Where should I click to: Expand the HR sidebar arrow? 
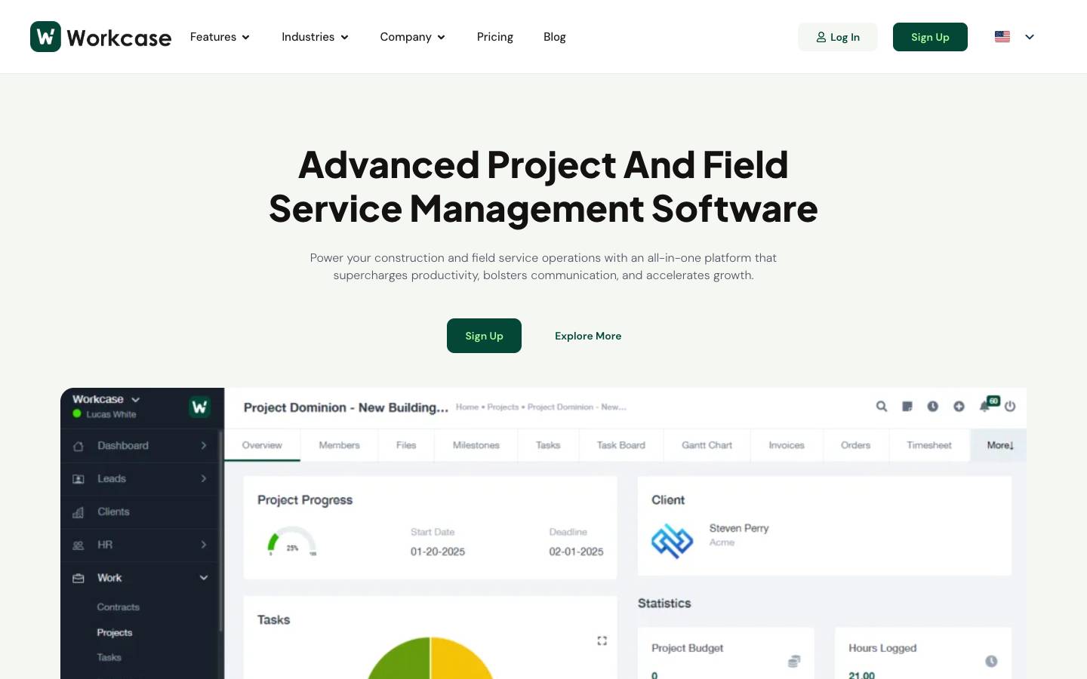coord(204,545)
